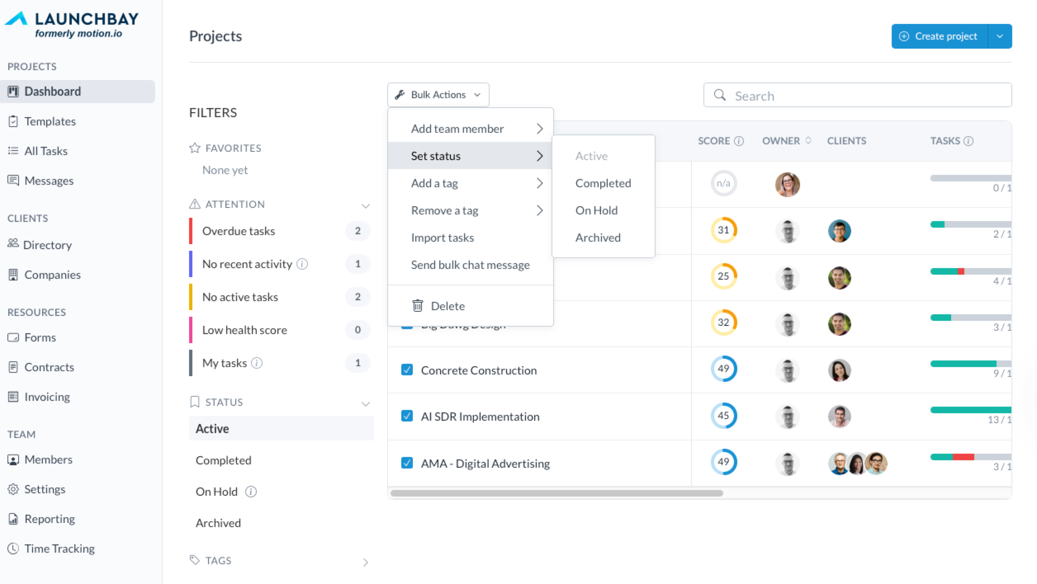Select Send bulk chat message option
The width and height of the screenshot is (1037, 584).
[470, 265]
